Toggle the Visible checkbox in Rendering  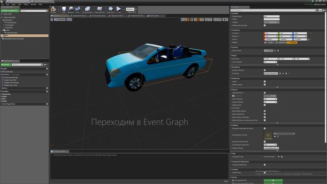click(265, 82)
